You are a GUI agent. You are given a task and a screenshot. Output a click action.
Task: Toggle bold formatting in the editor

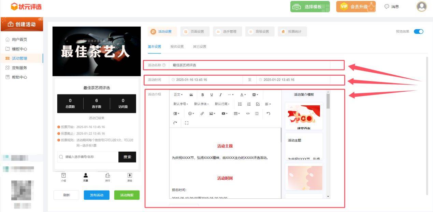click(202, 95)
